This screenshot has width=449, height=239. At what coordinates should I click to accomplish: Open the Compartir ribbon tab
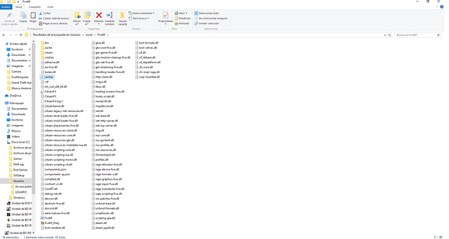point(34,7)
